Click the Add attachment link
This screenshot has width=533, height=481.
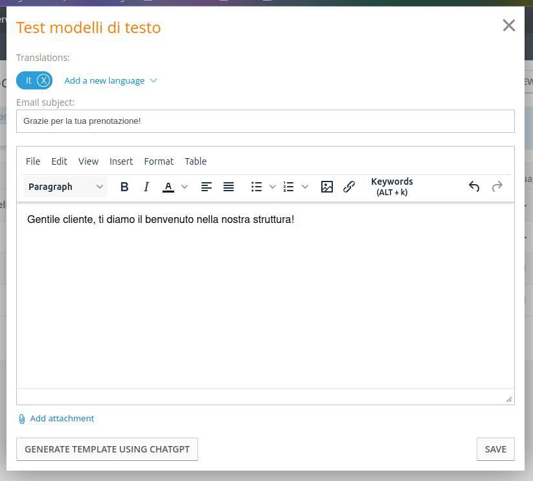tap(62, 419)
